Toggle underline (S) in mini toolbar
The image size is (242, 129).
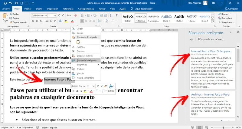pos(81,91)
